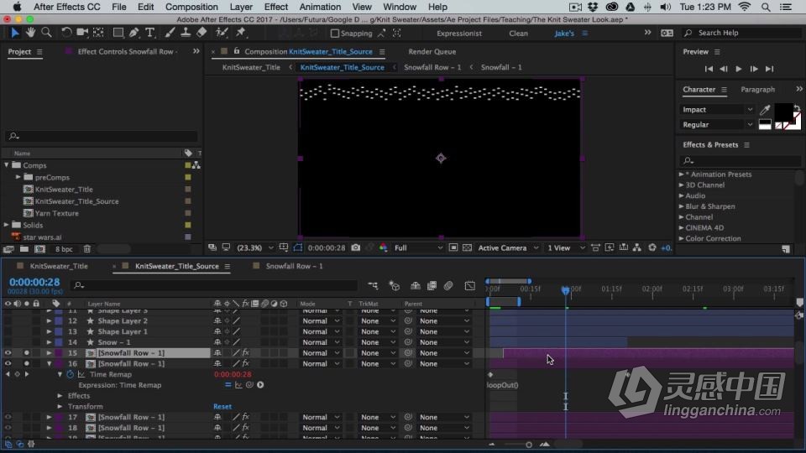
Task: Select the Eraser tool
Action: tap(201, 33)
